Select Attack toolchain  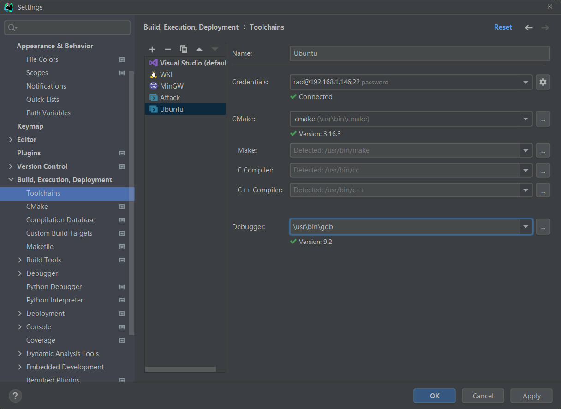(x=185, y=97)
